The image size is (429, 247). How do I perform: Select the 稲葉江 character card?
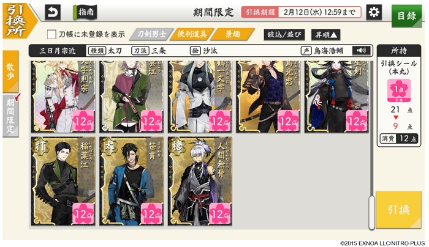(63, 181)
